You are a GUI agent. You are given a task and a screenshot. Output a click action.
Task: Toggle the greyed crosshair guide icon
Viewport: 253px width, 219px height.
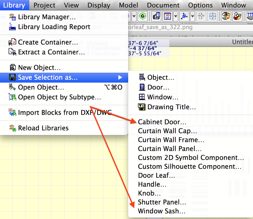pyautogui.click(x=202, y=17)
